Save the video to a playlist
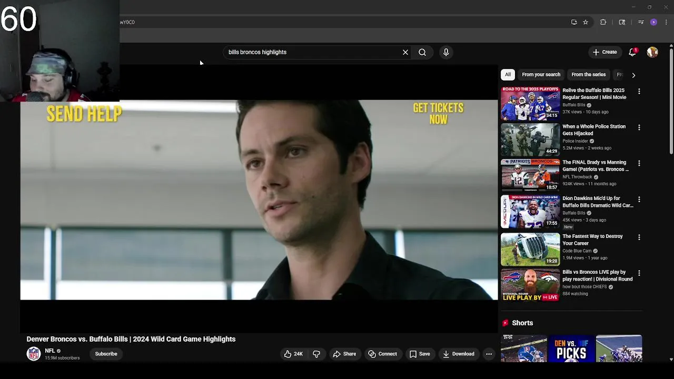The height and width of the screenshot is (379, 674). 420,354
